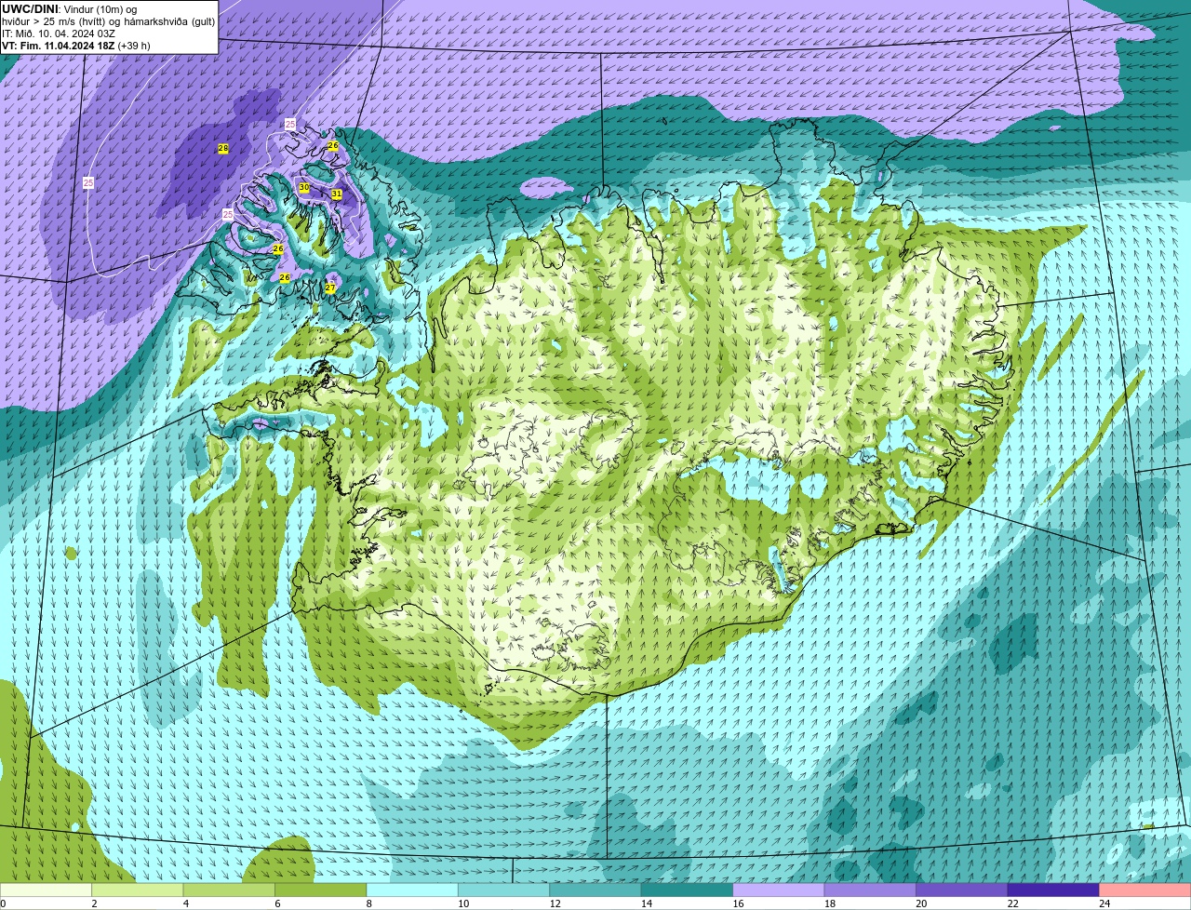Click the yellow gust marker labeled 28
The image size is (1191, 910).
(x=223, y=149)
